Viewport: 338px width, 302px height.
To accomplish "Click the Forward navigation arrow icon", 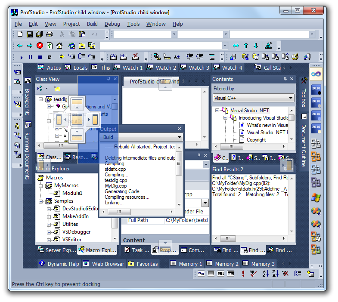I will [x=30, y=46].
